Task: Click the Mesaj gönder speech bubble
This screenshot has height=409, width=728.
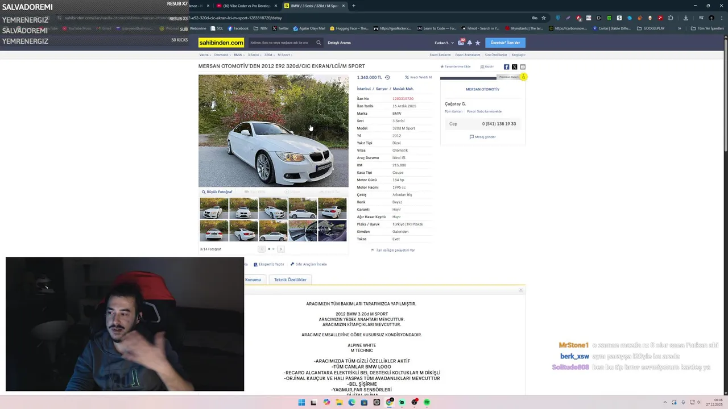Action: point(482,137)
